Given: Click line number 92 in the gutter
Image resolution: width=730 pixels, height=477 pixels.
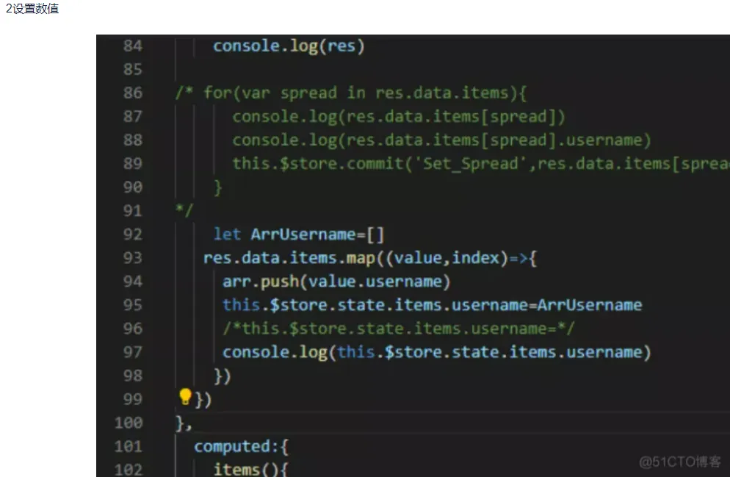Looking at the screenshot, I should [x=133, y=234].
